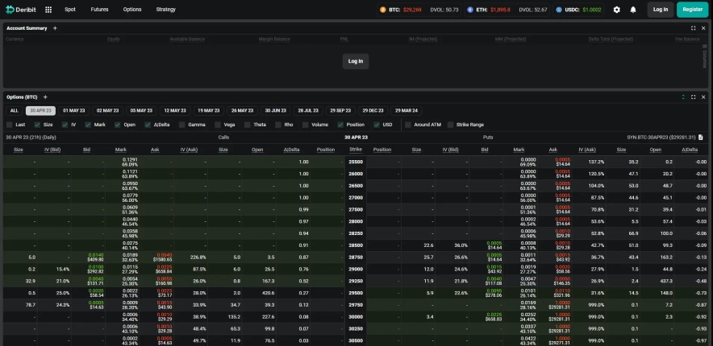Screen dimensions: 713x346
Task: Add a tab next to Options (BTC)
Action: point(45,97)
